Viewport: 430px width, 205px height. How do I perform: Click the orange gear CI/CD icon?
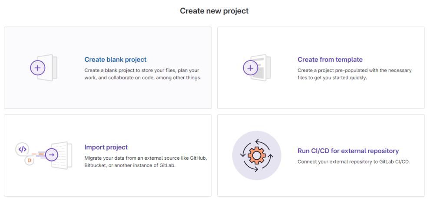click(x=256, y=155)
